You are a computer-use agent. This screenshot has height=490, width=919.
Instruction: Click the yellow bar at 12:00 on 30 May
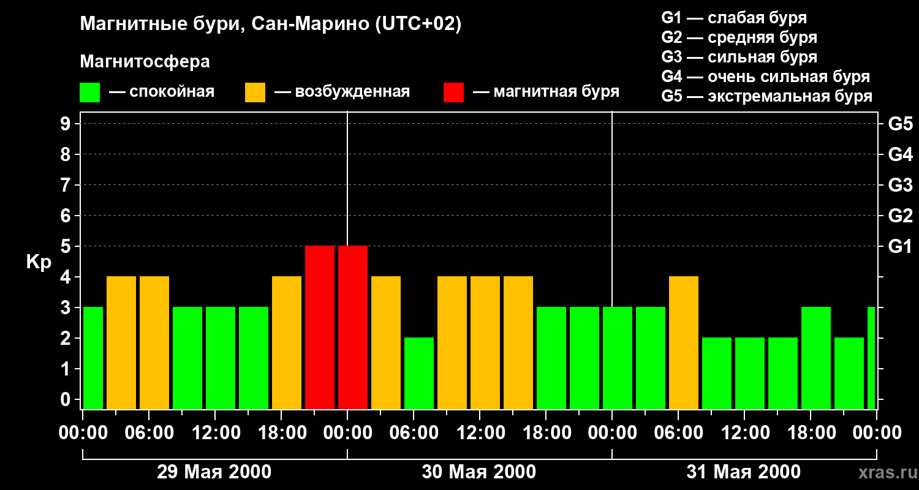click(485, 343)
